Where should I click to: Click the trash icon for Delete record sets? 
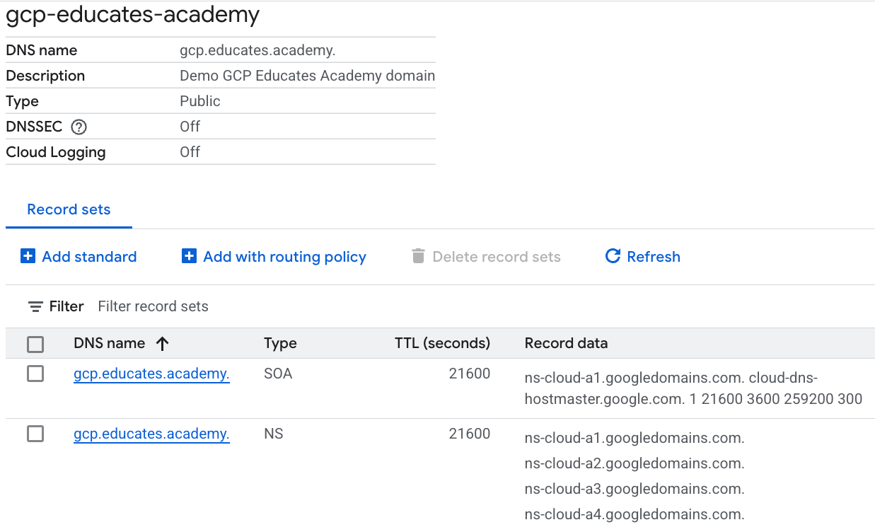point(419,256)
